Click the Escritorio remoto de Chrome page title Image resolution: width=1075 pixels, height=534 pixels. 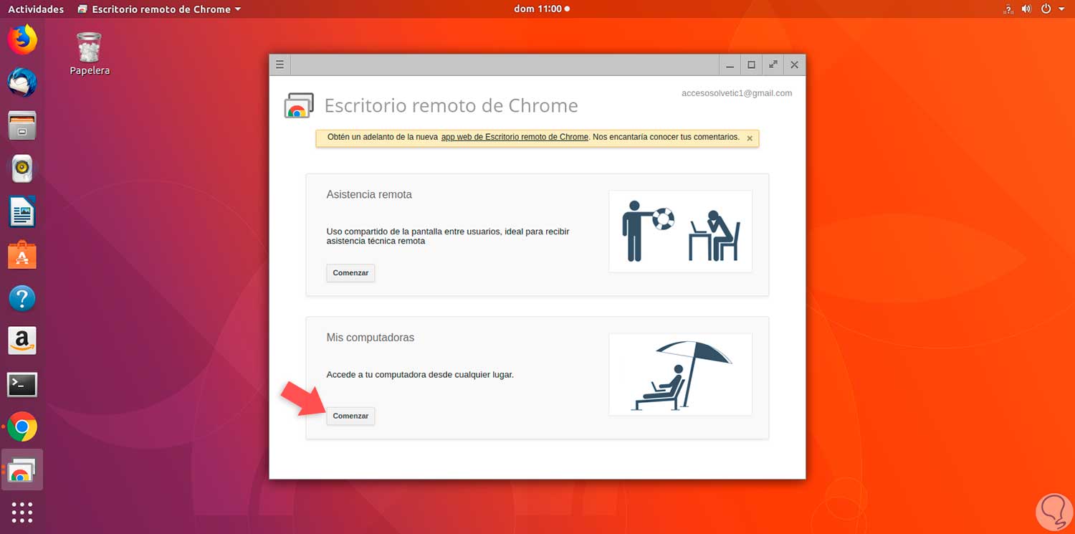click(x=451, y=105)
